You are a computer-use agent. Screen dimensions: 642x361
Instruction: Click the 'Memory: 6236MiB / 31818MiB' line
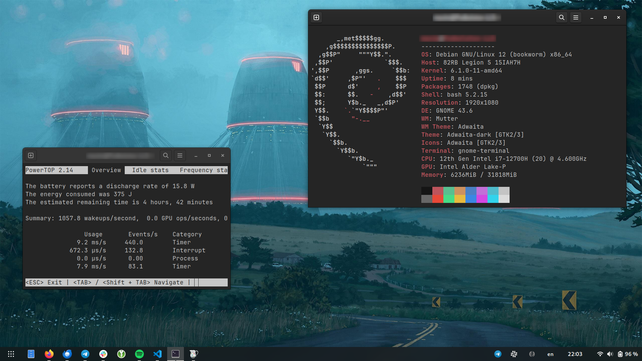coord(469,175)
